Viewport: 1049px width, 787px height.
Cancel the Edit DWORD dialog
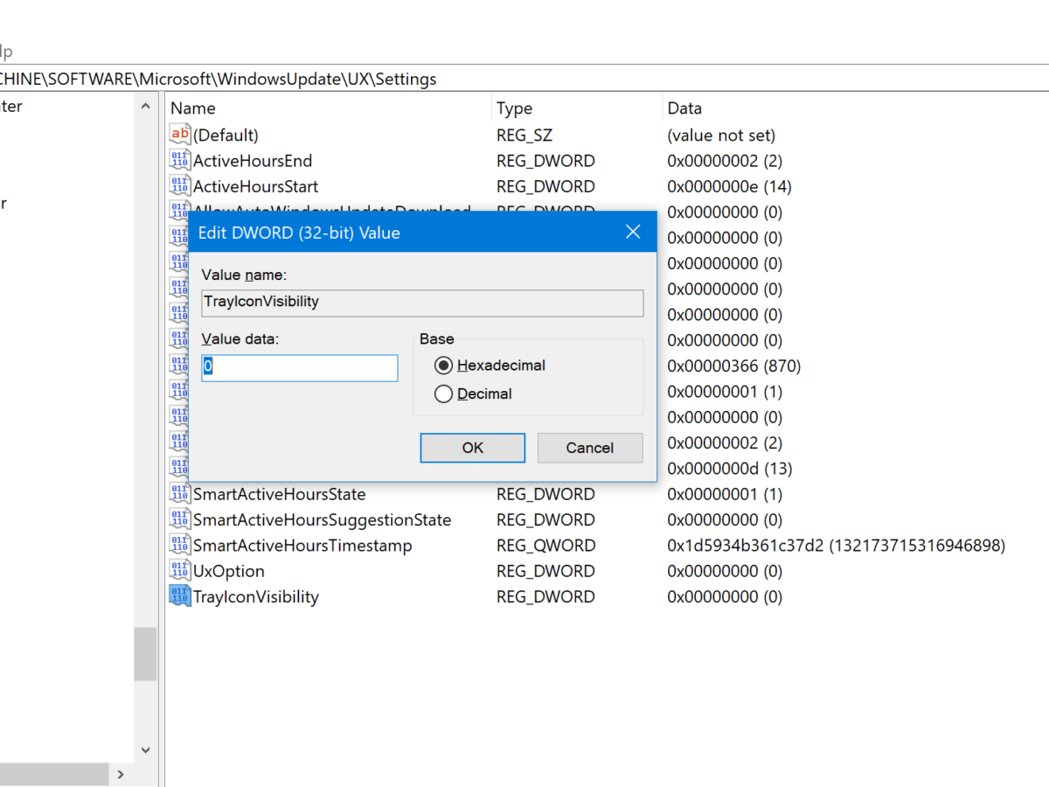[x=590, y=448]
